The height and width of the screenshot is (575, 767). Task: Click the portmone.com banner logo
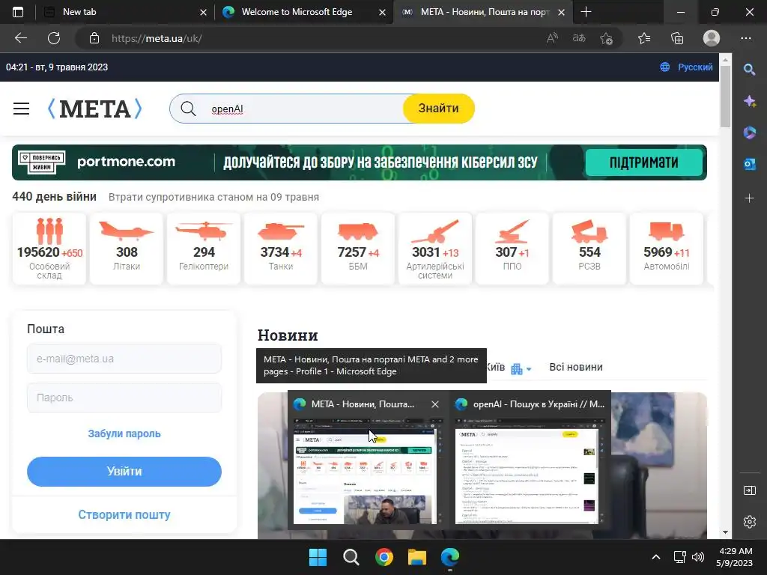point(126,162)
